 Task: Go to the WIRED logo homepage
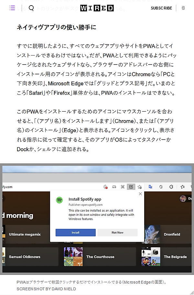97,8
